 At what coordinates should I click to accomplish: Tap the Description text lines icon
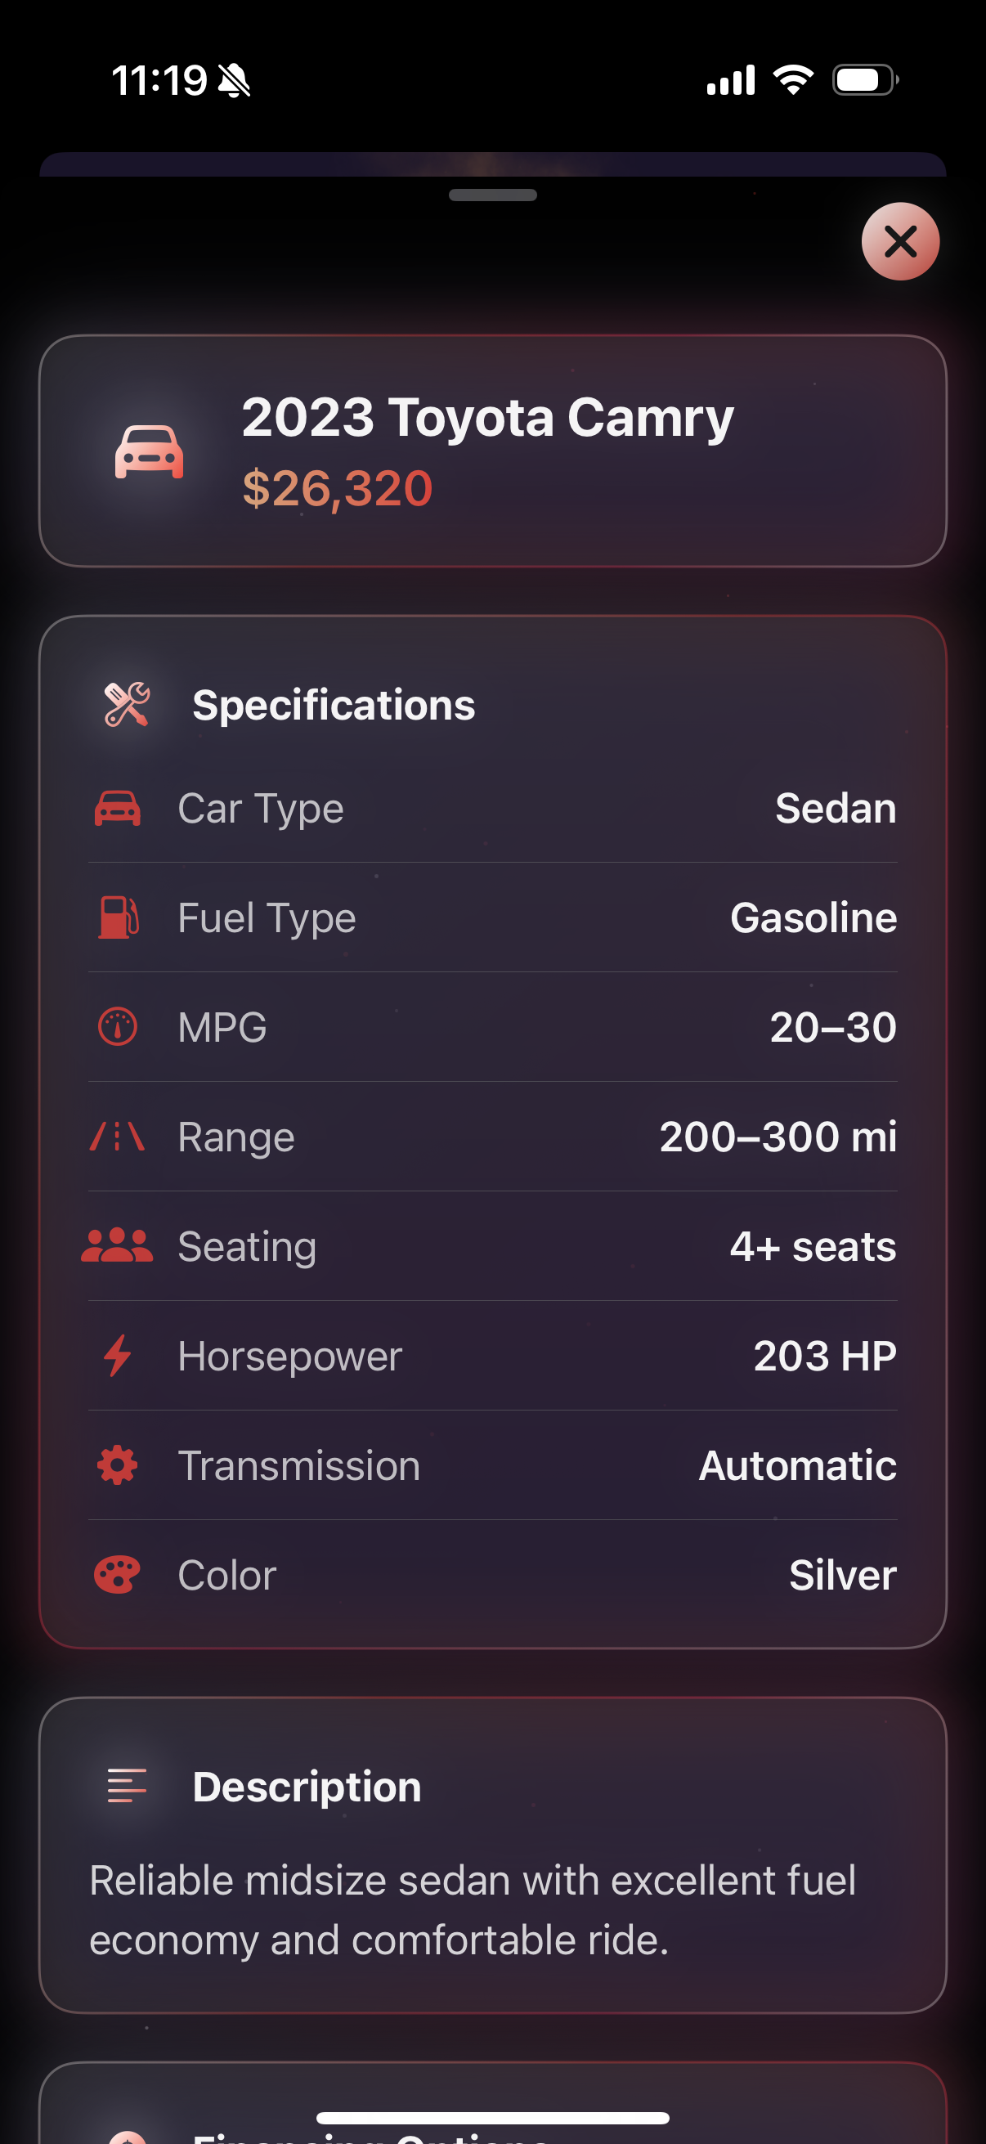click(127, 1786)
